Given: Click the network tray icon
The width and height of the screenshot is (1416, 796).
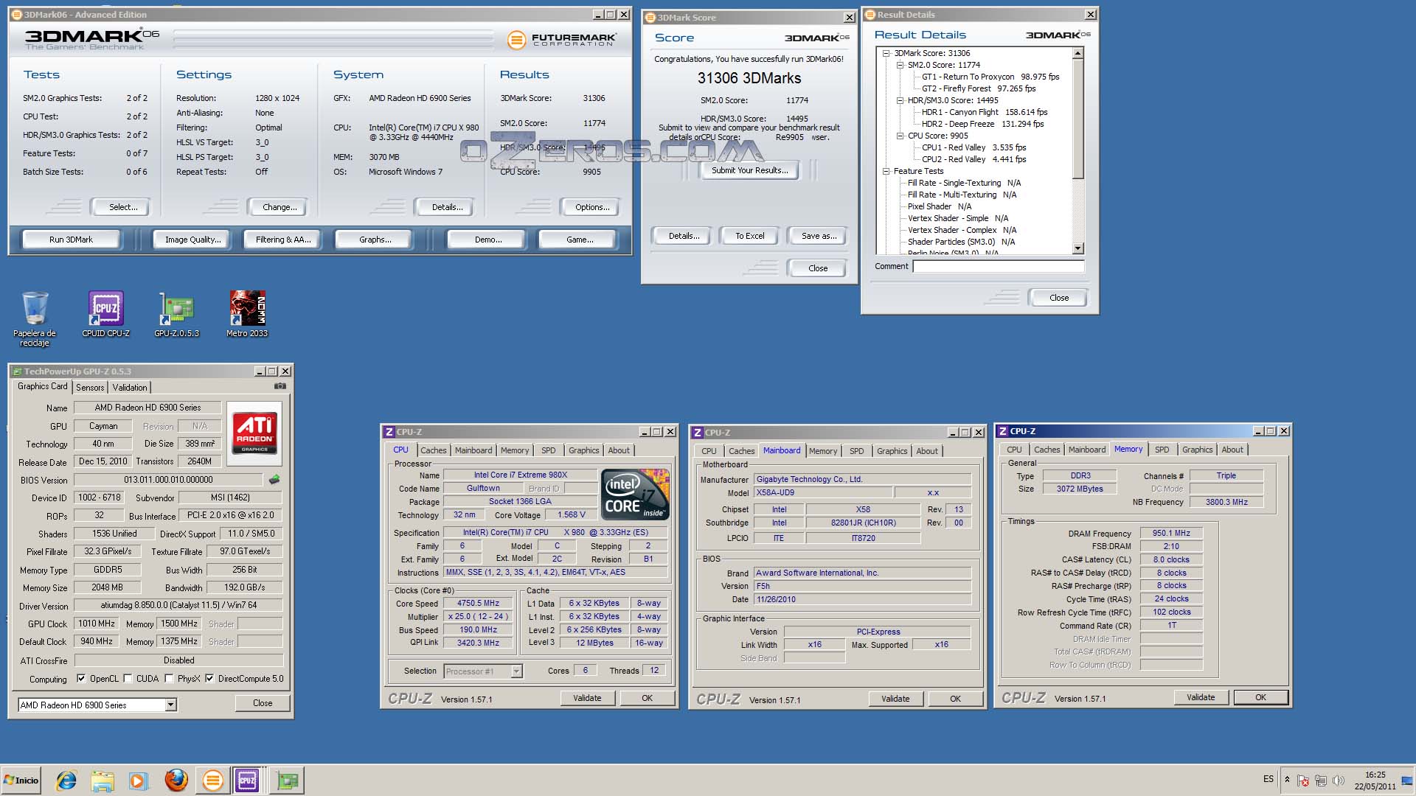Looking at the screenshot, I should pyautogui.click(x=1321, y=781).
